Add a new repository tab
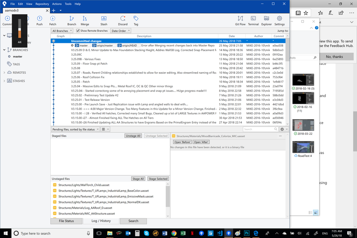Screen dimensions: 357x238 pos(54,10)
